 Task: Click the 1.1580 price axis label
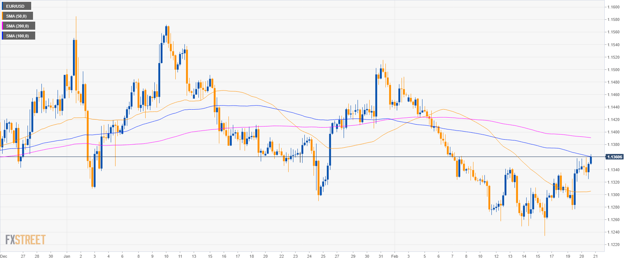(613, 19)
